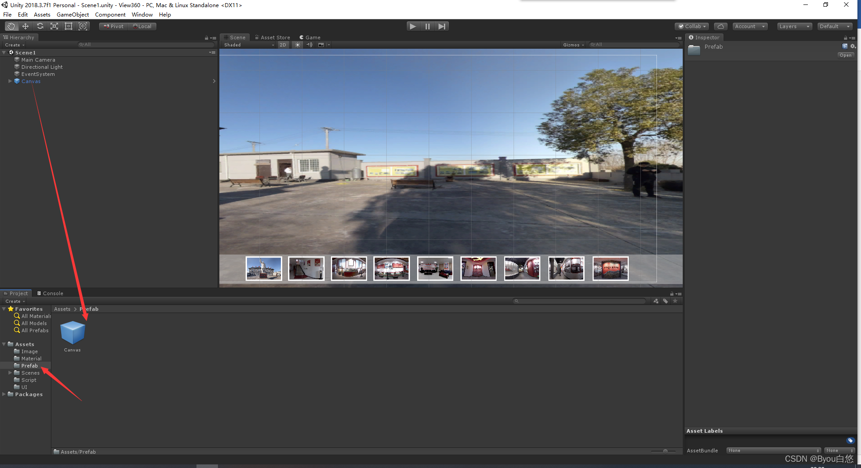Screen dimensions: 861x468
Task: Select the Move tool
Action: [25, 26]
